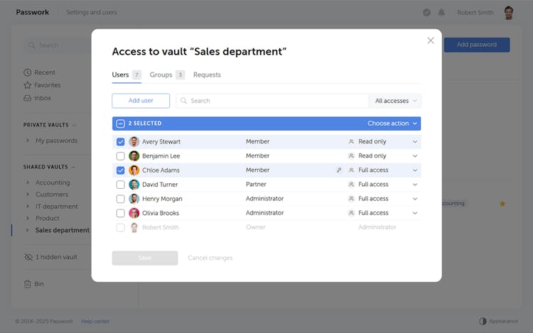
Task: Click the Bin trash icon
Action: [28, 284]
